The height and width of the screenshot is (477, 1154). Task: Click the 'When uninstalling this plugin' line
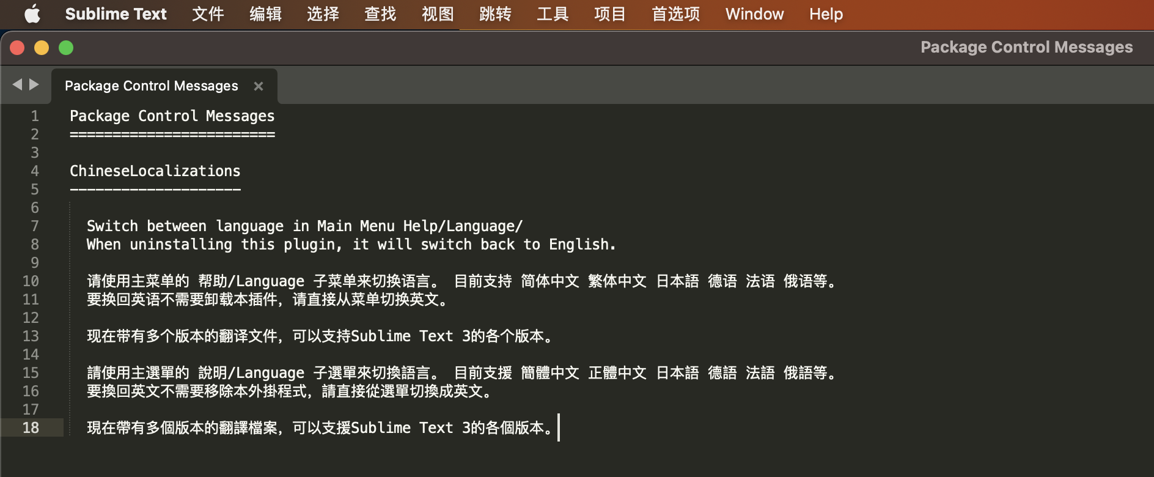pyautogui.click(x=351, y=245)
